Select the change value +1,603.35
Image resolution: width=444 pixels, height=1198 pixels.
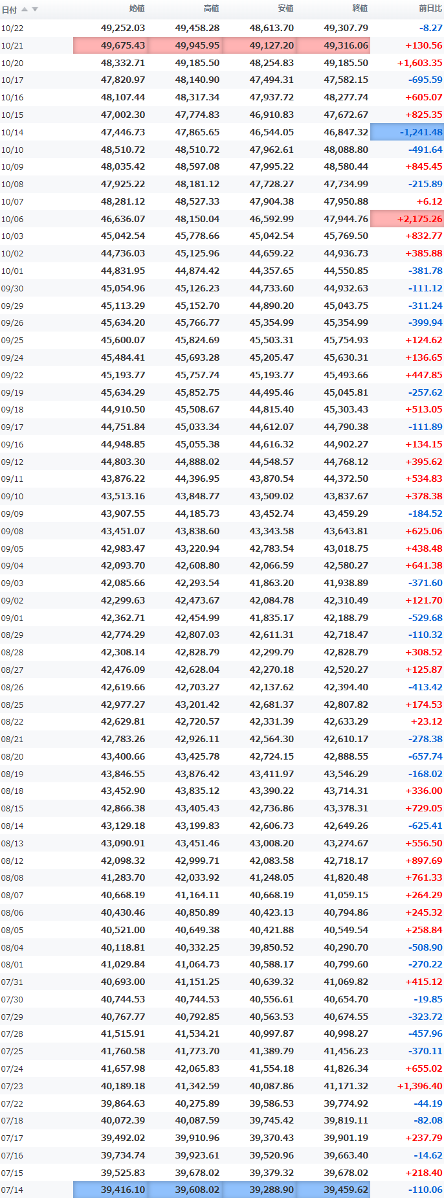(419, 63)
